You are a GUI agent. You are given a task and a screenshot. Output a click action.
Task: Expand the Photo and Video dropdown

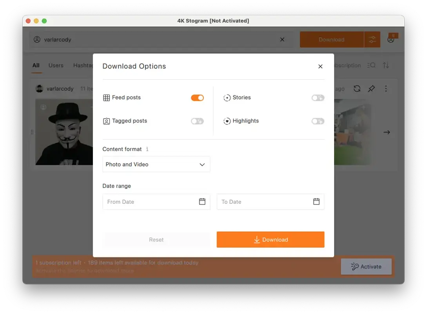(x=156, y=164)
